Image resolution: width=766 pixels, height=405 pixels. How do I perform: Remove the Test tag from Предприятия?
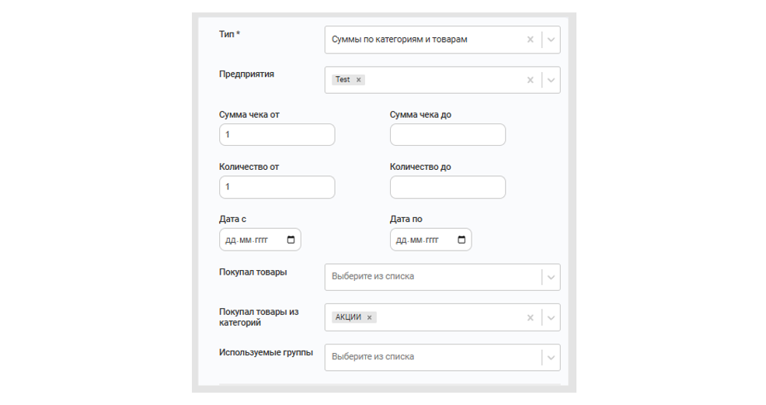pyautogui.click(x=359, y=80)
